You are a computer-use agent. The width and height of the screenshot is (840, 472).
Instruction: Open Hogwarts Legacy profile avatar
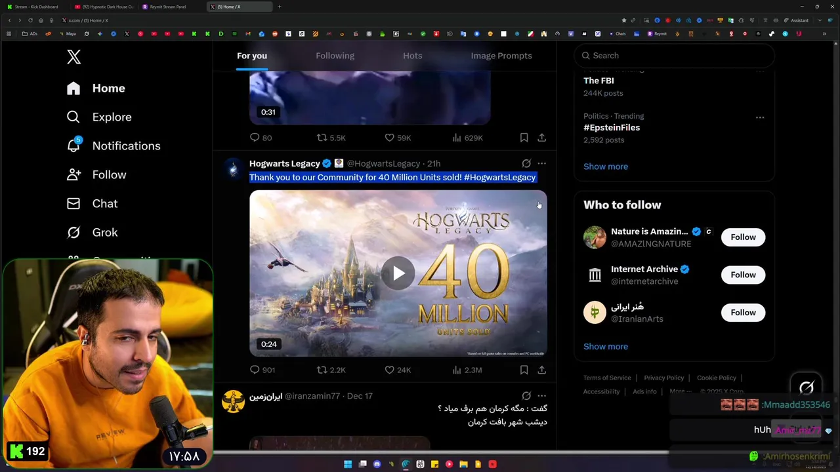(x=233, y=169)
